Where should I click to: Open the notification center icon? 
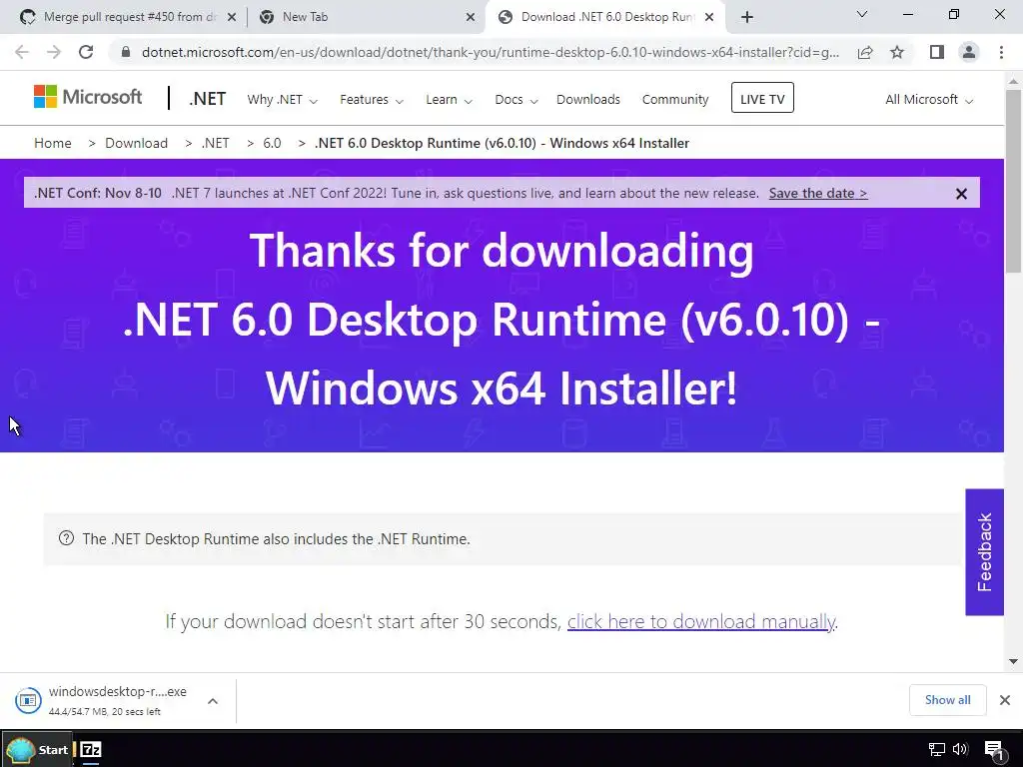994,750
